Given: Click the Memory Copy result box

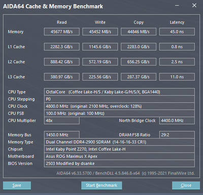Looking at the screenshot, I should [139, 31].
